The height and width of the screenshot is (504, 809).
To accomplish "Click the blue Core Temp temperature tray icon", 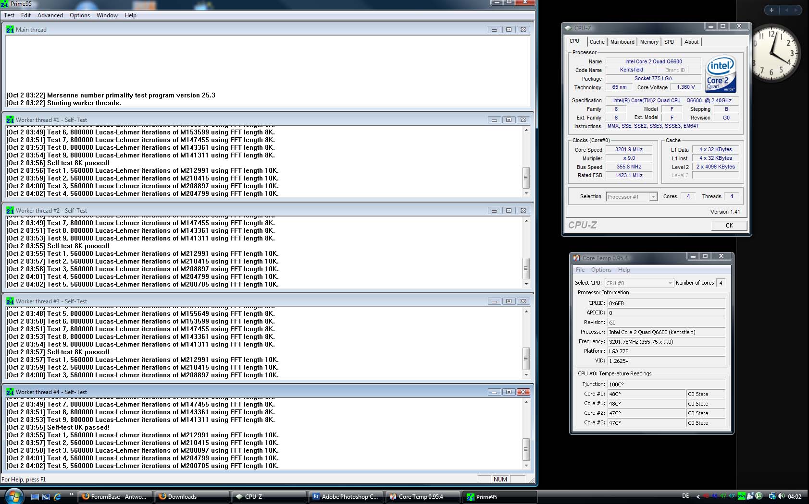I will point(714,496).
